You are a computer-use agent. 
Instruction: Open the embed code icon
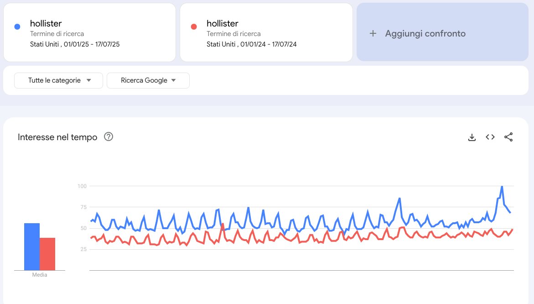click(x=490, y=137)
